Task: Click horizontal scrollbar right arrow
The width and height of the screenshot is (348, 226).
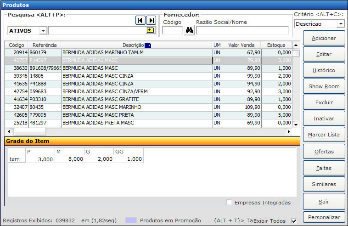Action: [x=288, y=131]
